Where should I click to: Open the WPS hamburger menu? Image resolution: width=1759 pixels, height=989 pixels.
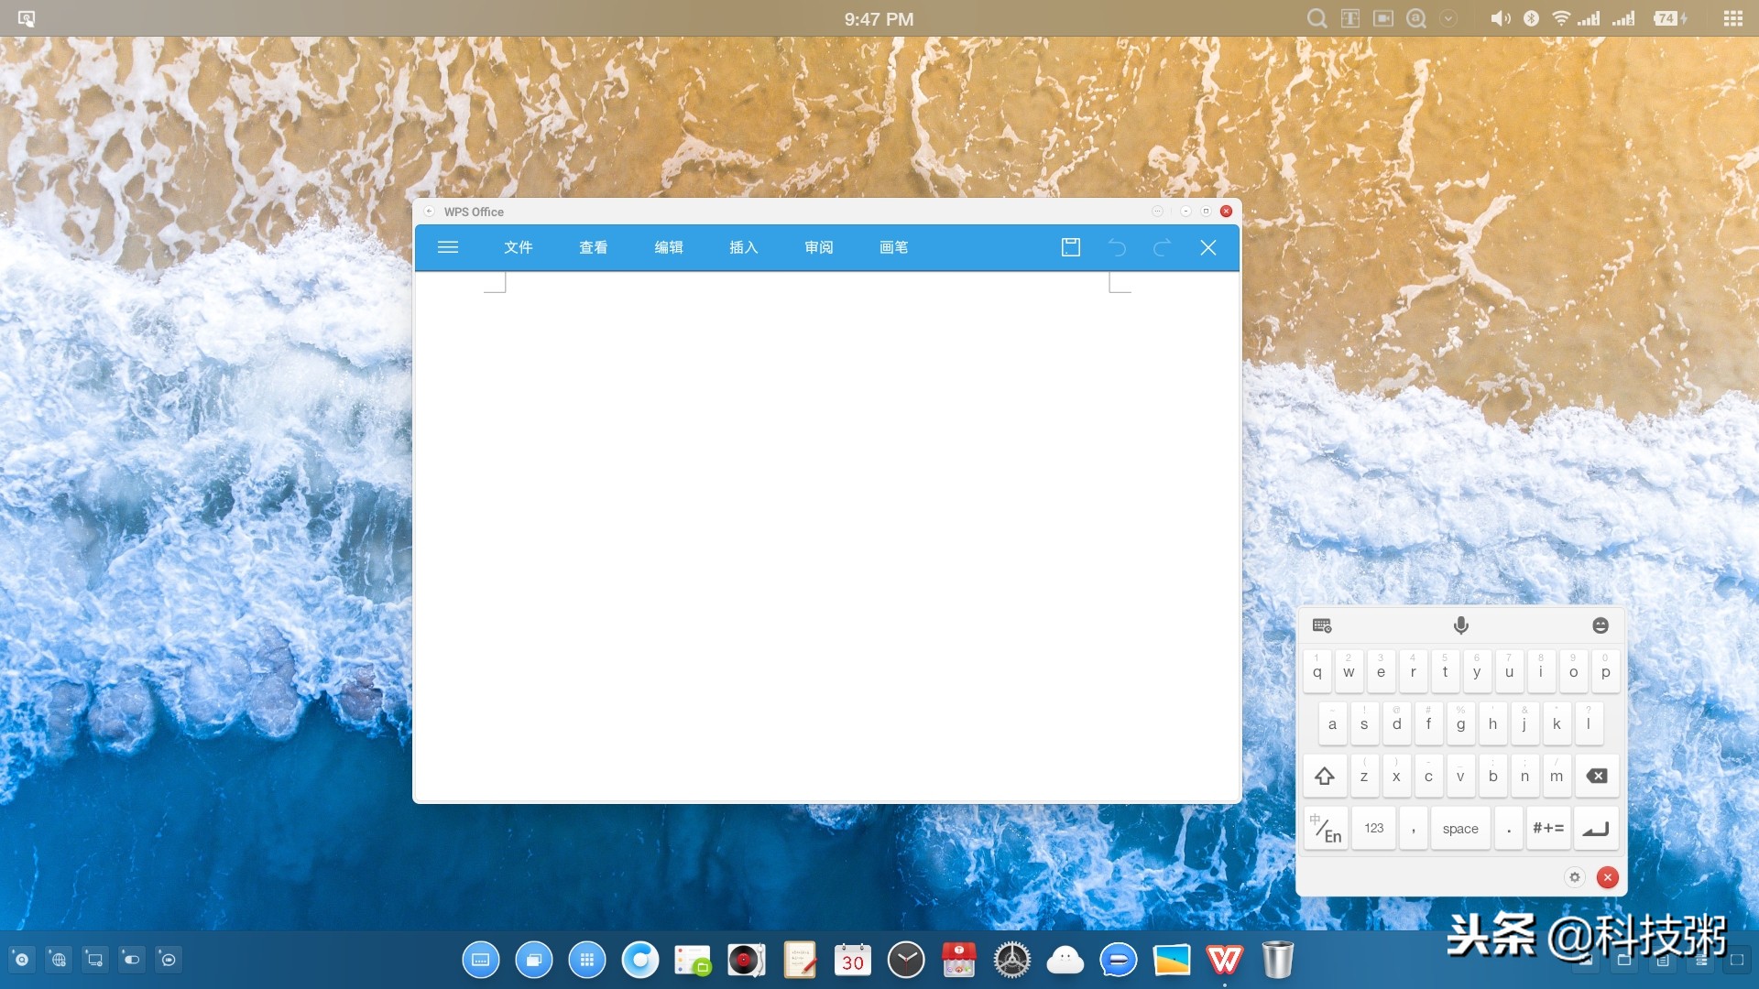(x=447, y=247)
